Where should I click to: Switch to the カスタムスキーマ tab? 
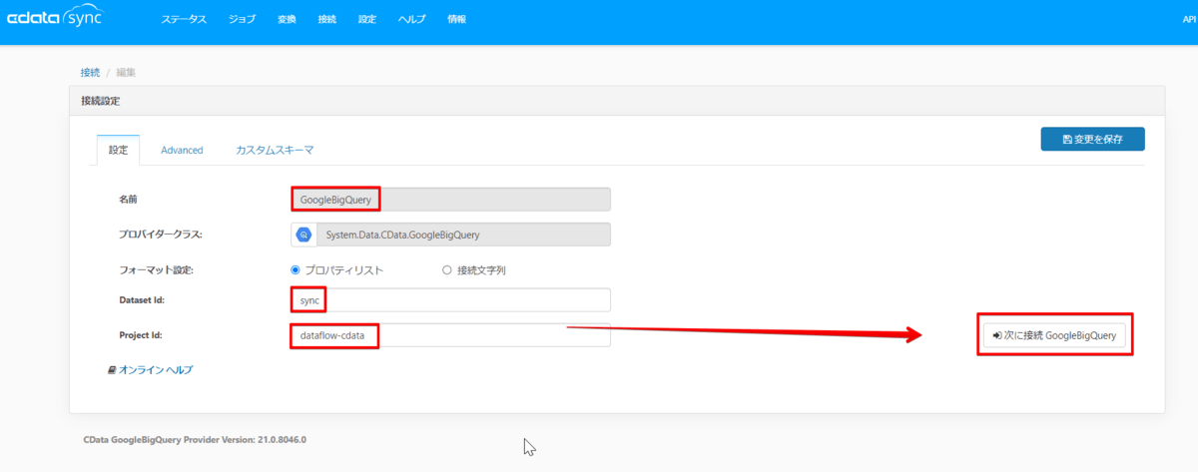click(x=275, y=150)
